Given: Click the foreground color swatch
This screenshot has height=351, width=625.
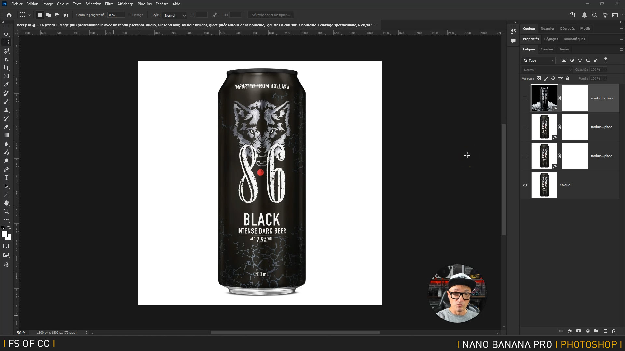Looking at the screenshot, I should pyautogui.click(x=4, y=234).
